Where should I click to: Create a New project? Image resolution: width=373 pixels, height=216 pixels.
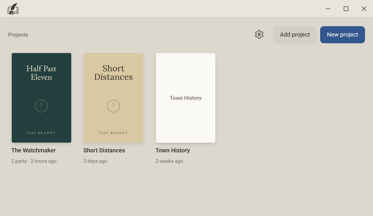point(342,35)
